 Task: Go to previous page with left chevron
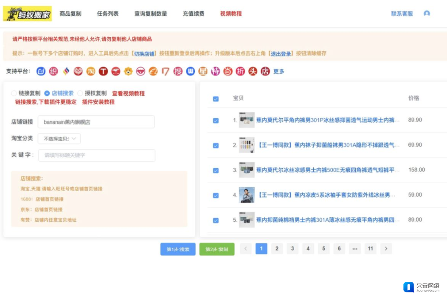click(245, 249)
